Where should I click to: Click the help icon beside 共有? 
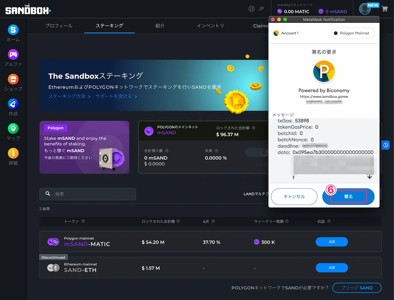coord(216,151)
